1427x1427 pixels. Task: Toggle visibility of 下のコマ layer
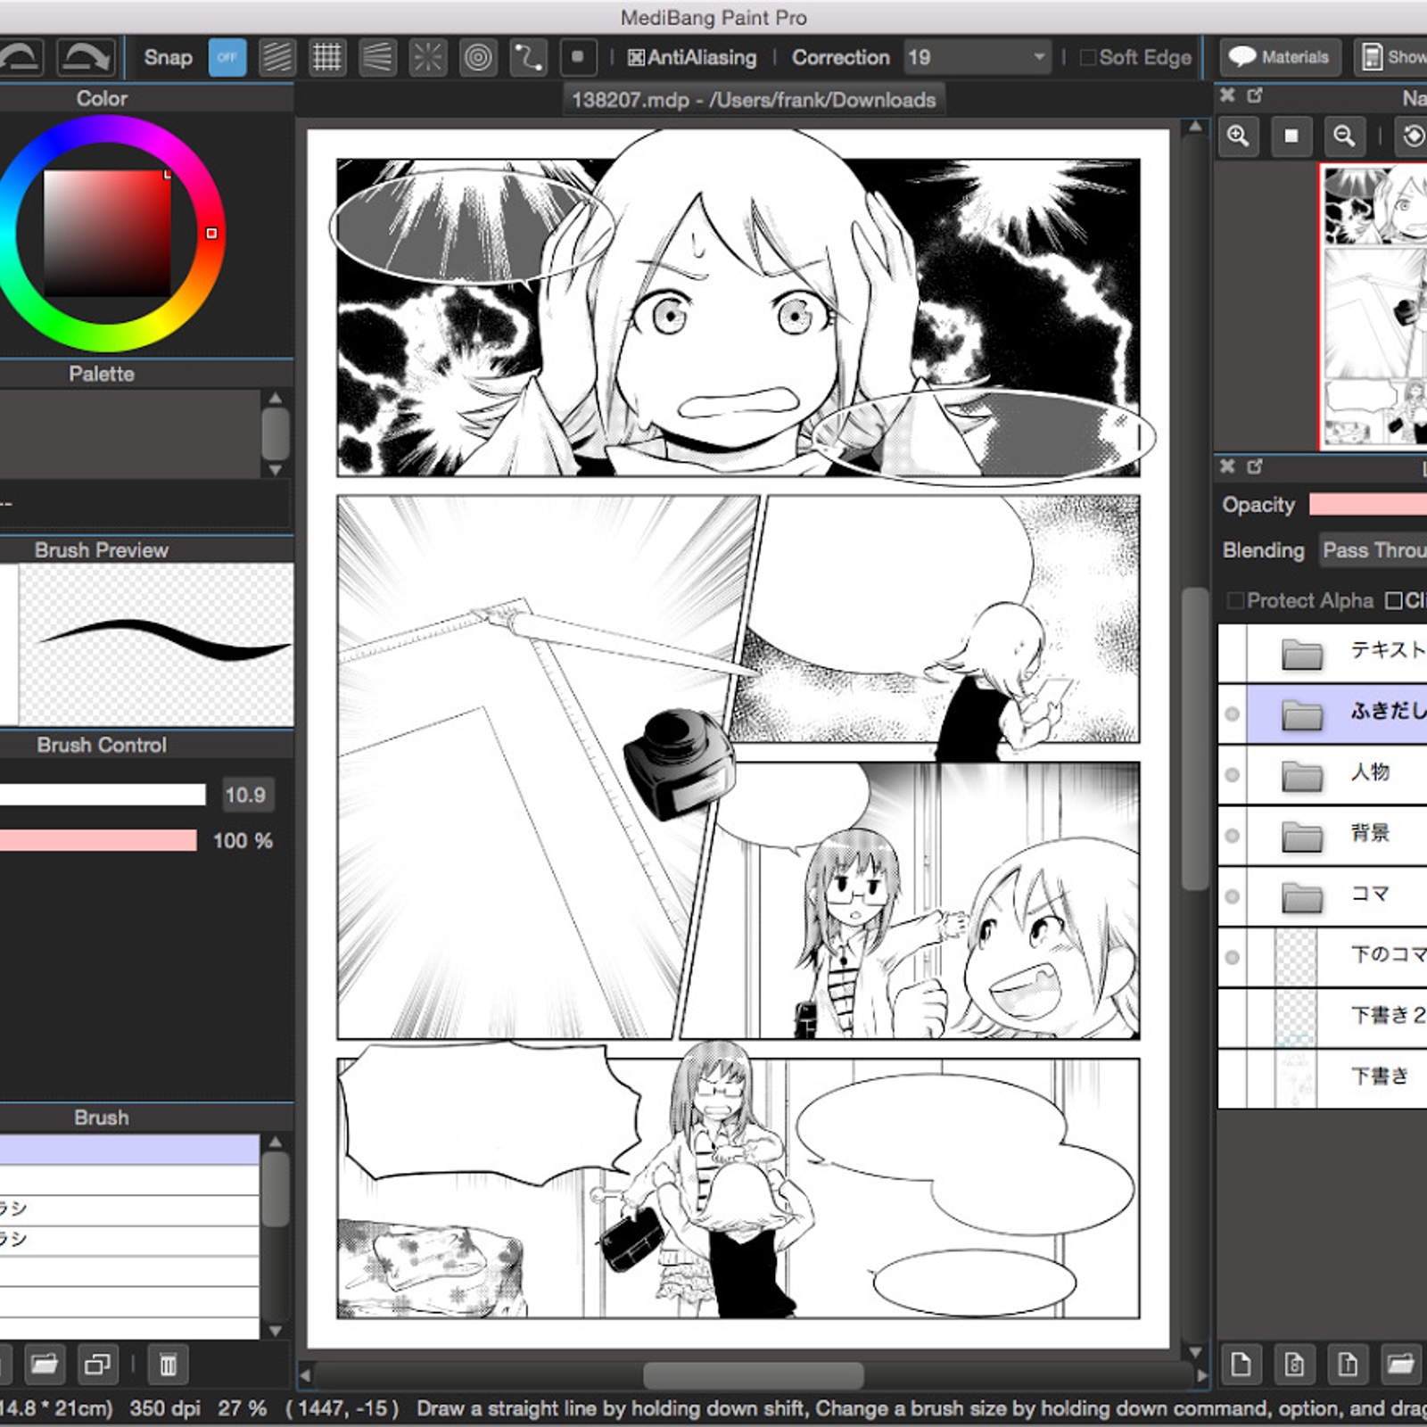pyautogui.click(x=1233, y=957)
